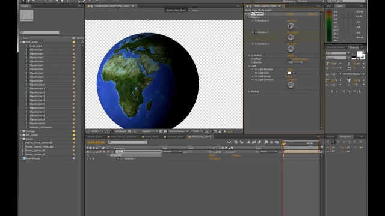Open the Active Camera view dropdown
This screenshot has height=216, width=385.
coord(179,131)
